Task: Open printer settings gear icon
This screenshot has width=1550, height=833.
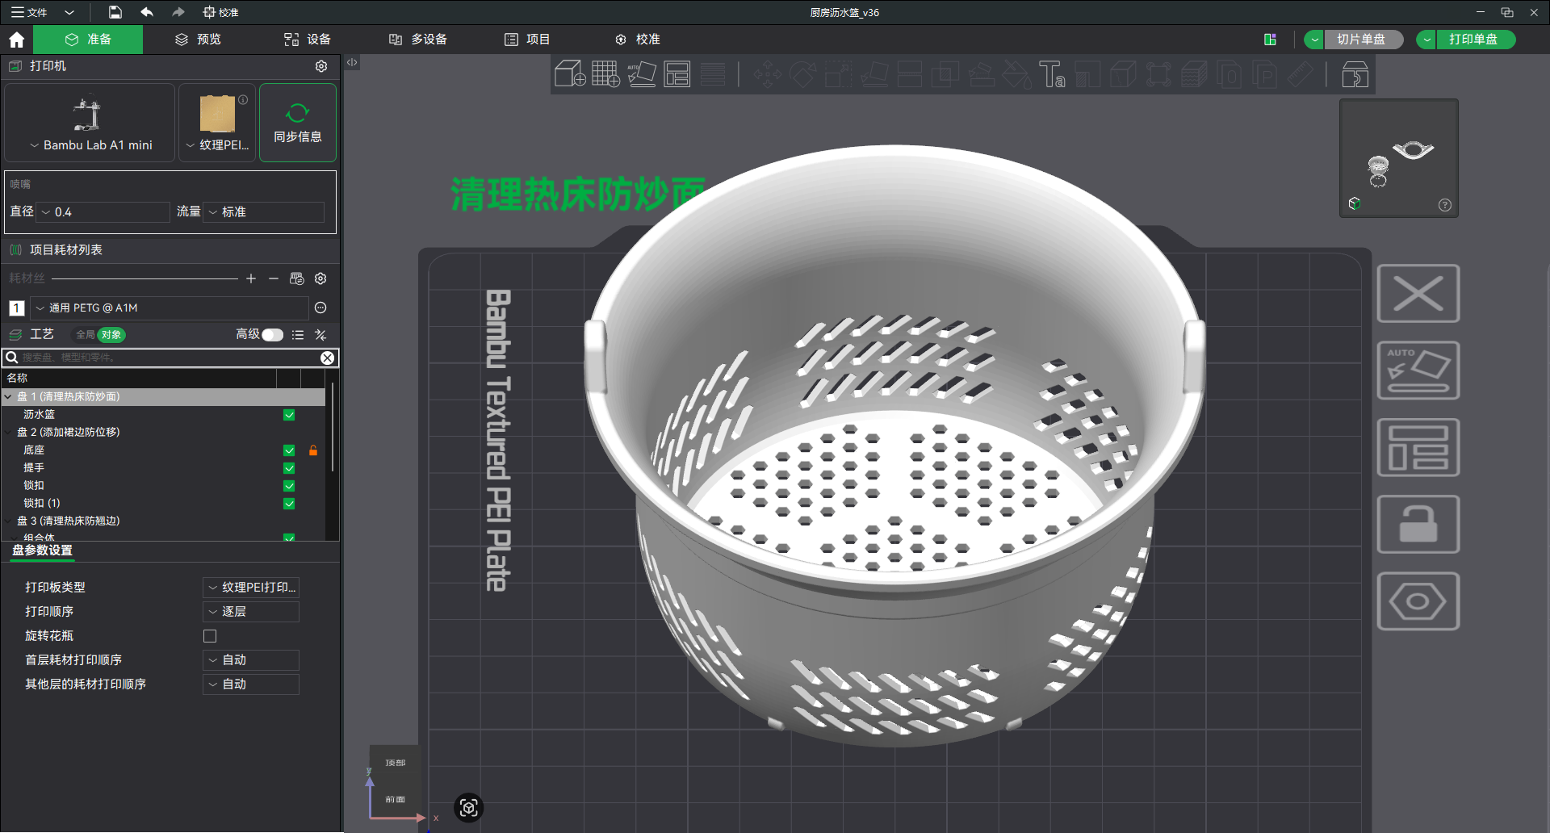Action: [321, 66]
